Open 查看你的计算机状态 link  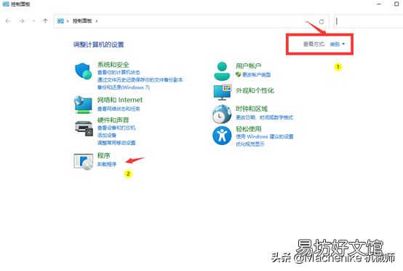tap(119, 72)
